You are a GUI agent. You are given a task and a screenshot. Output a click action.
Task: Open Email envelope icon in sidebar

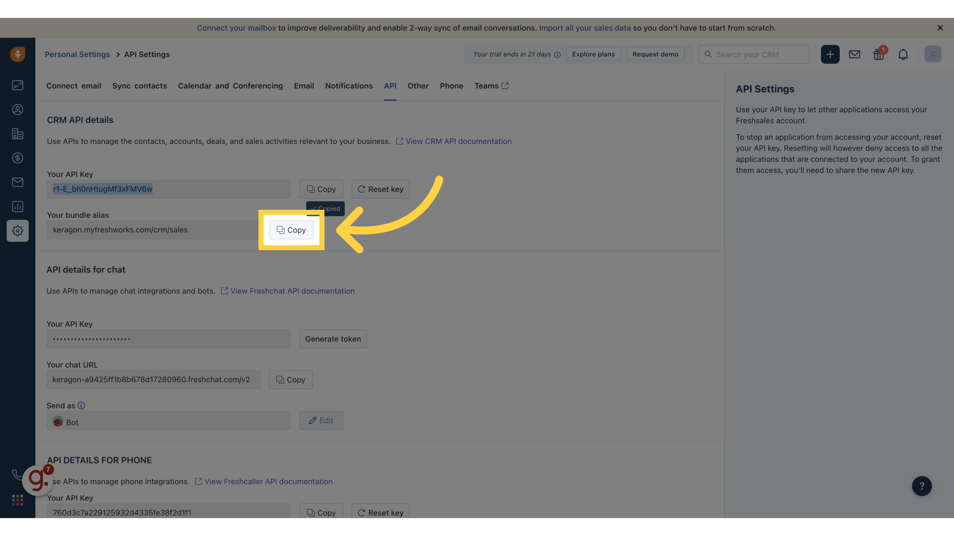coord(18,182)
